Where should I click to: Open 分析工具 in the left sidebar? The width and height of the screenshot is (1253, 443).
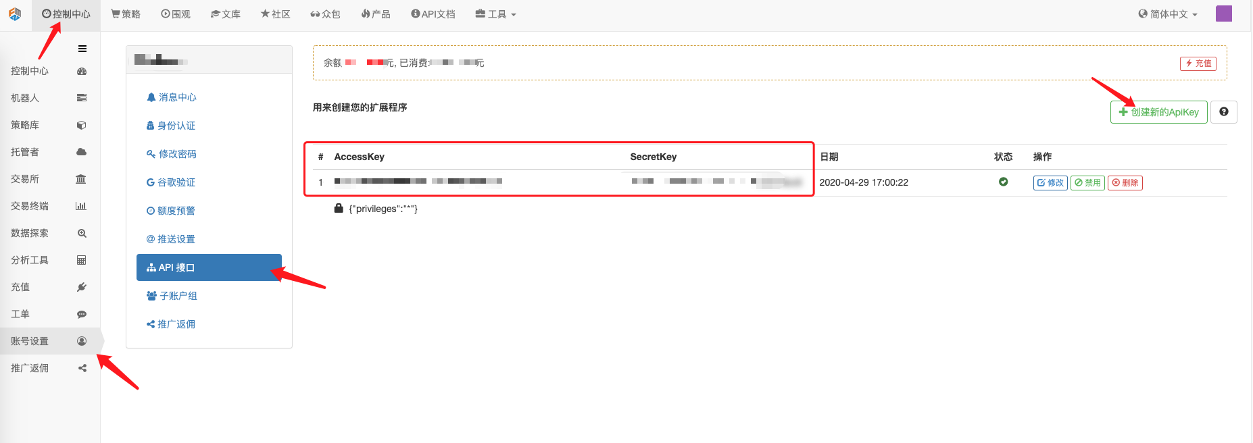point(30,260)
